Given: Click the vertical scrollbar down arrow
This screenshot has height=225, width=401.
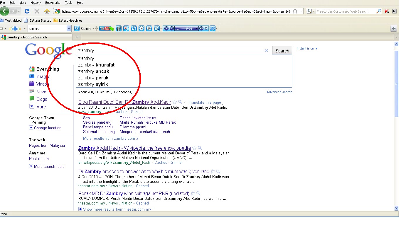Looking at the screenshot, I should (397, 208).
